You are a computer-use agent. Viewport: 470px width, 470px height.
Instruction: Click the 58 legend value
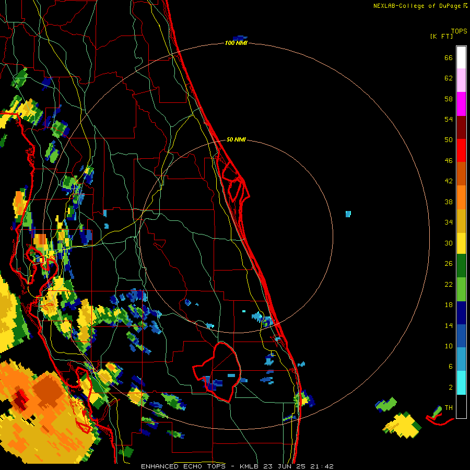[449, 99]
